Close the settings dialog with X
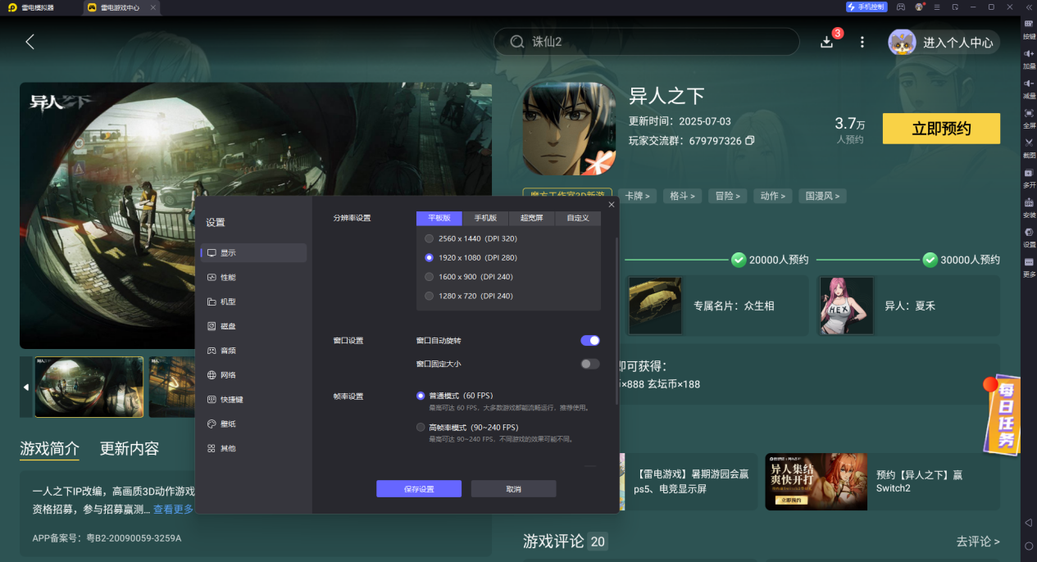Viewport: 1037px width, 562px height. pos(612,205)
